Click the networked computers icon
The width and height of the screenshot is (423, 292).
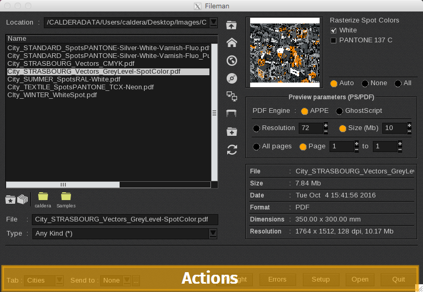click(x=232, y=96)
